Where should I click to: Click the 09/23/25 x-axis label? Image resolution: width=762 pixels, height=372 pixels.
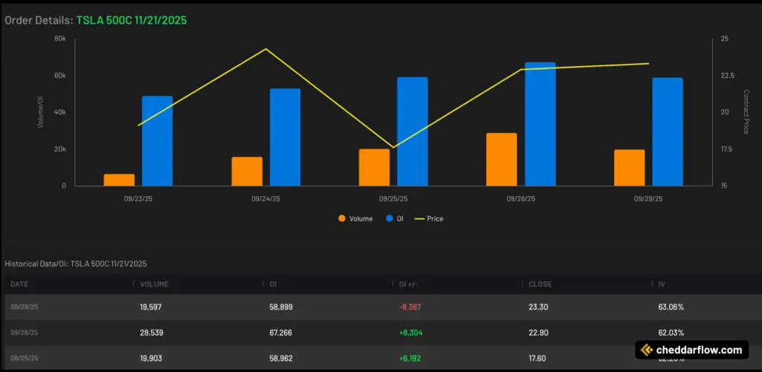[x=138, y=199]
